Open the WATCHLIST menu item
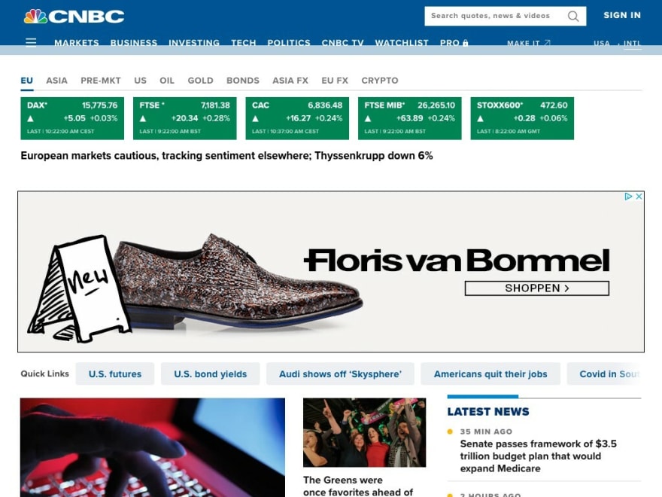662x497 pixels. click(402, 43)
